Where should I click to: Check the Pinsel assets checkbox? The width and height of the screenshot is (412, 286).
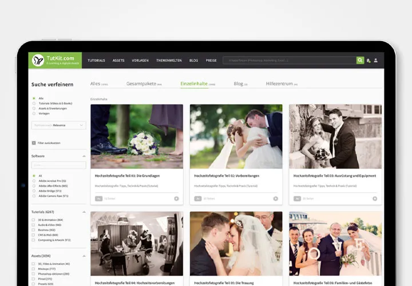pos(33,279)
